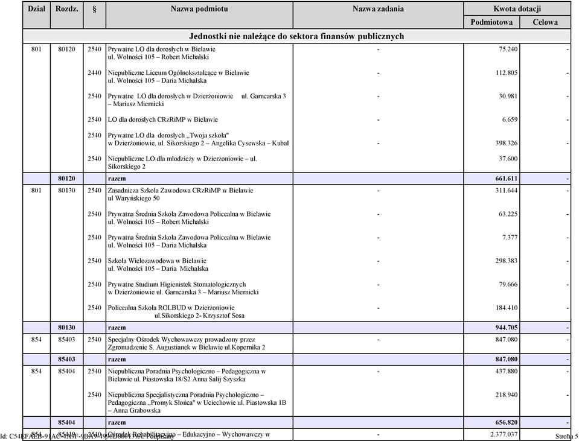Click the 'Strona 5' page number
This screenshot has height=441, width=579.
point(566,437)
